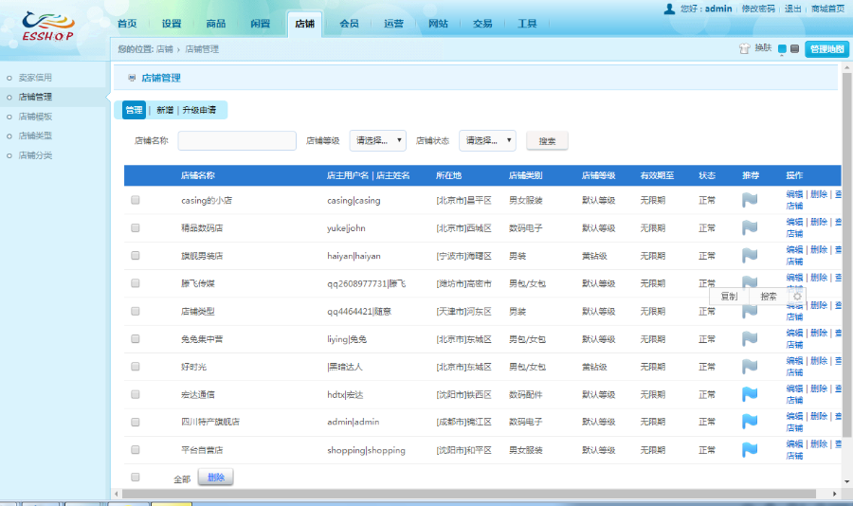Click the recommend flag for casing的小店

pos(750,200)
